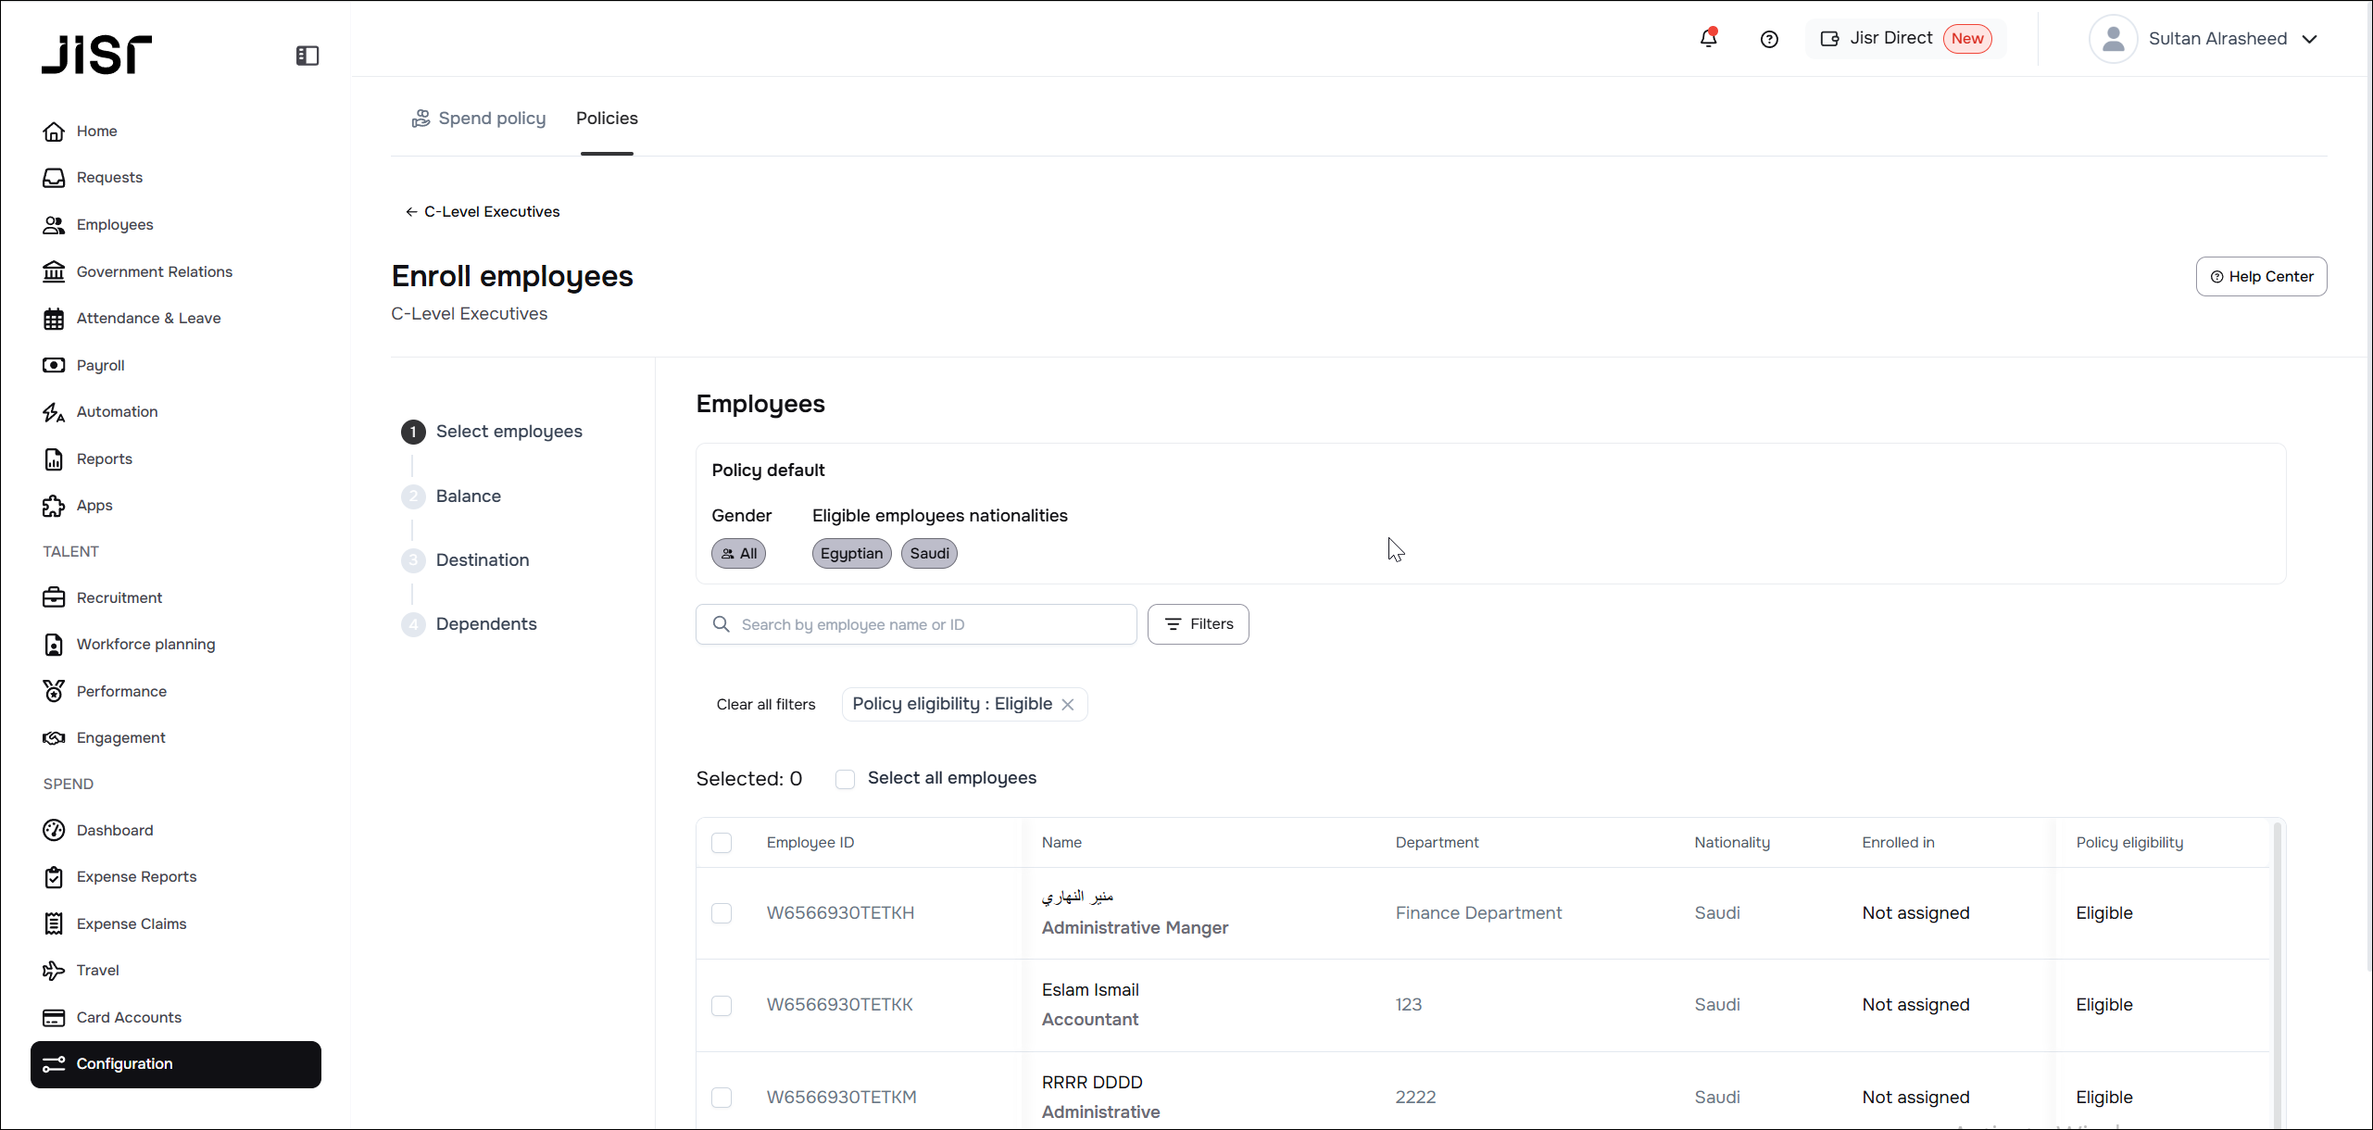Open Expense Reports page
The width and height of the screenshot is (2373, 1130).
pyautogui.click(x=136, y=876)
